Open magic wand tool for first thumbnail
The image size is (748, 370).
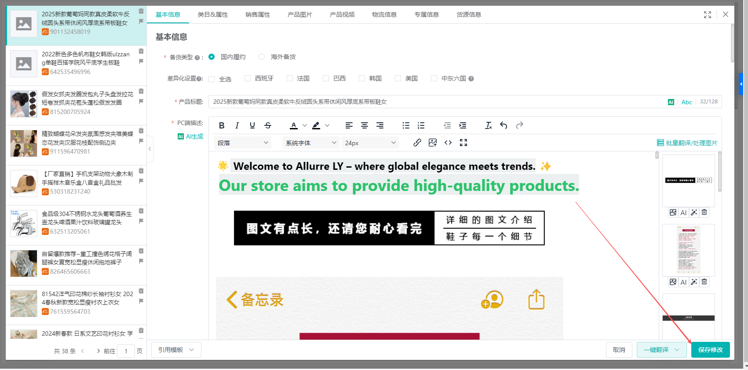(x=694, y=212)
